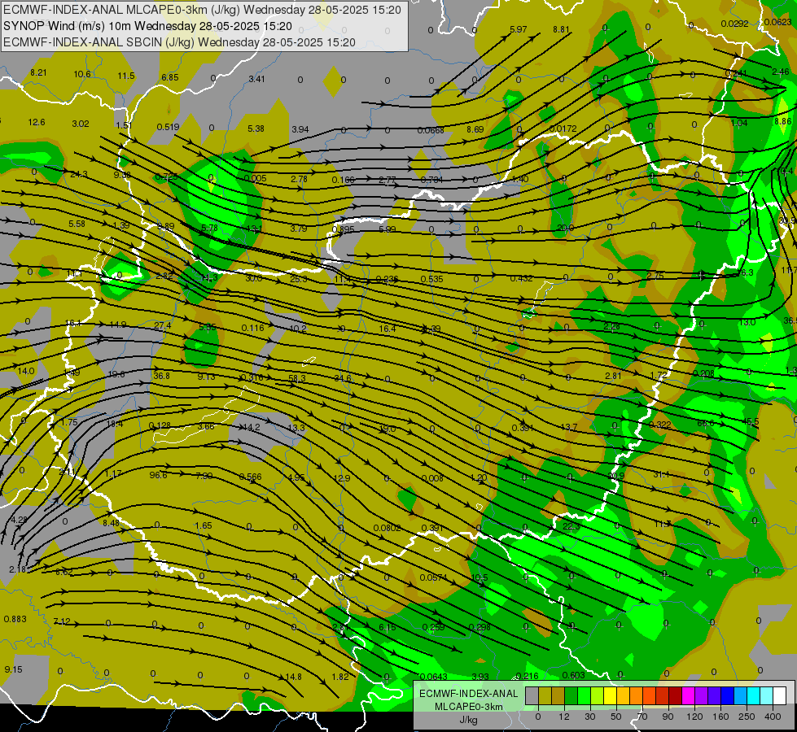797x732 pixels.
Task: Select the map value '0.883'
Action: click(x=15, y=619)
